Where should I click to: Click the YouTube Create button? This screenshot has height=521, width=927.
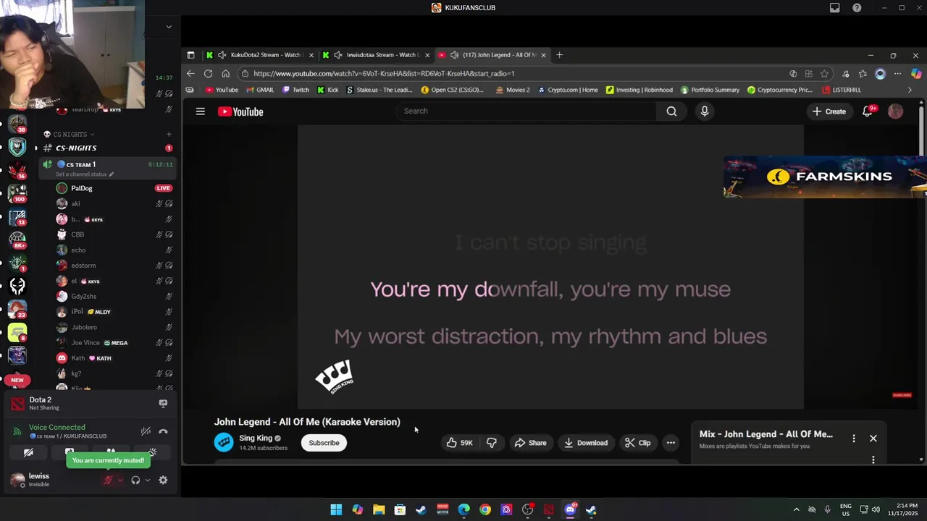(x=829, y=111)
